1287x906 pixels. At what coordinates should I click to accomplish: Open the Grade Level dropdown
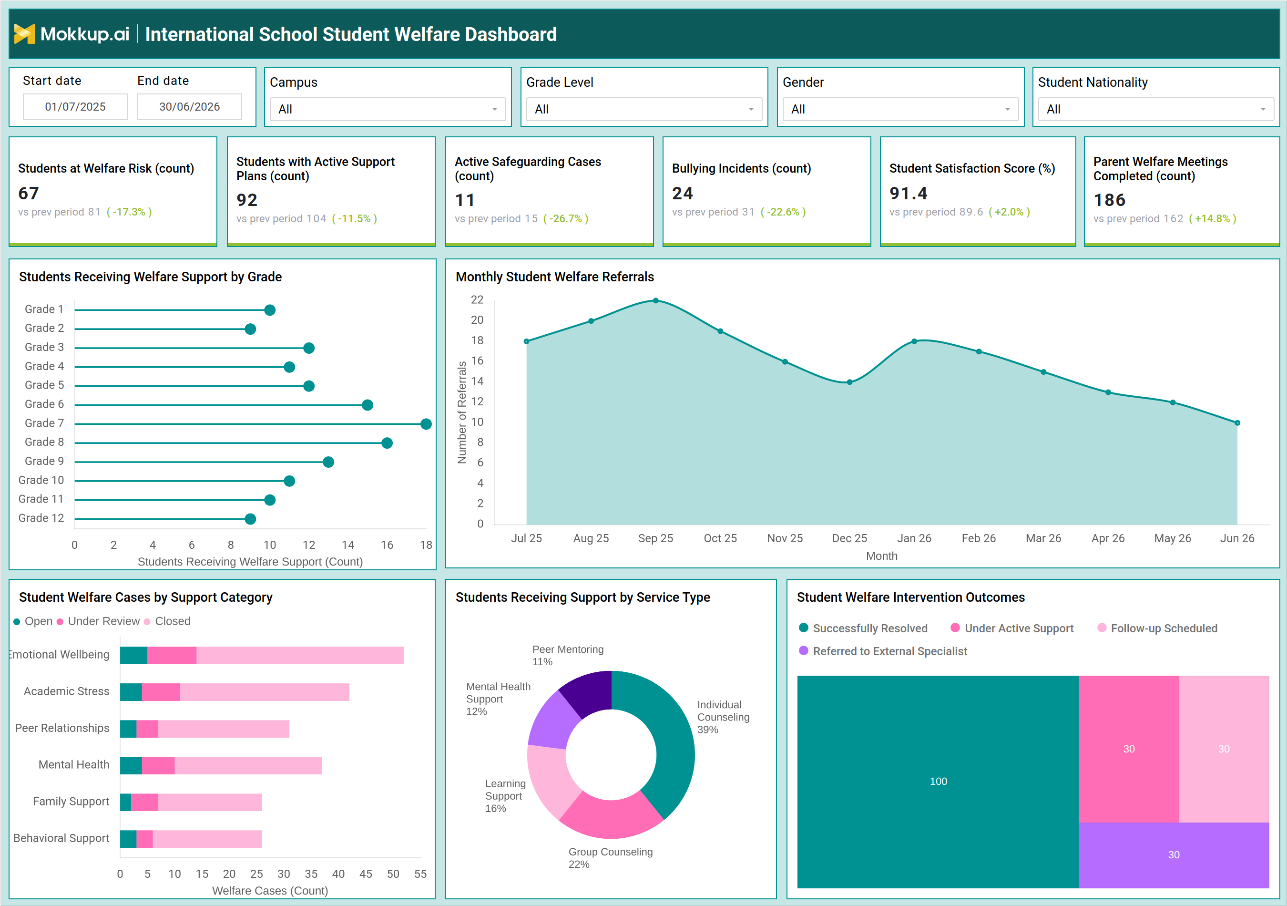pos(644,109)
